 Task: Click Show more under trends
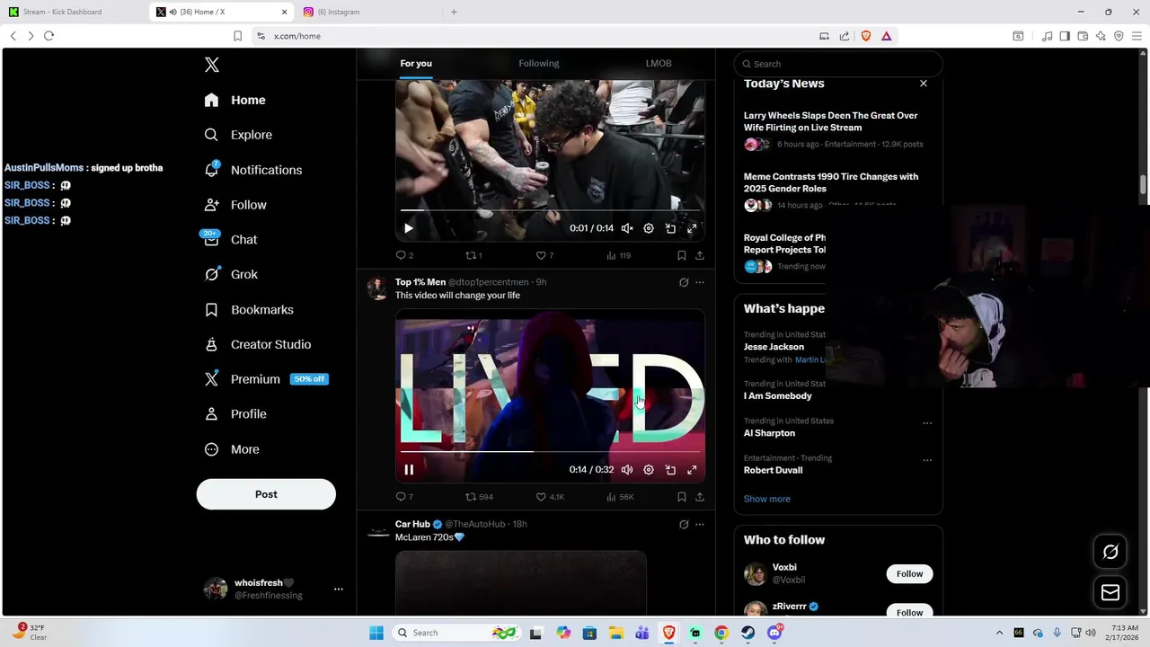767,499
